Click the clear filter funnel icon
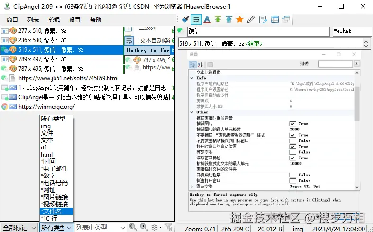Viewport: 373px width, 232px height. 169,227
